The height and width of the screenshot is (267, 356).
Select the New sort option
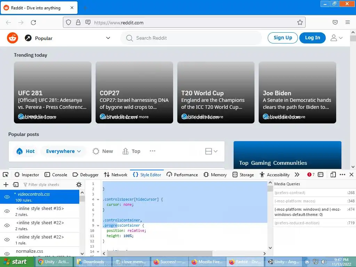tap(103, 151)
